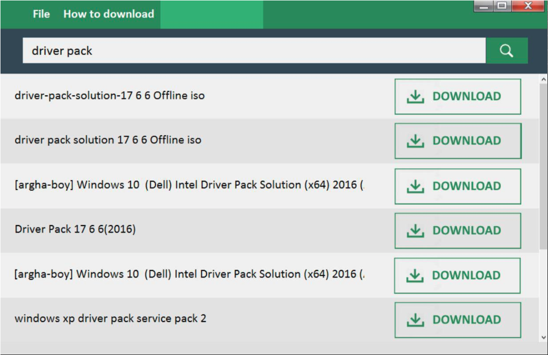548x355 pixels.
Task: Click the results scrollbar up arrow
Action: [x=544, y=80]
